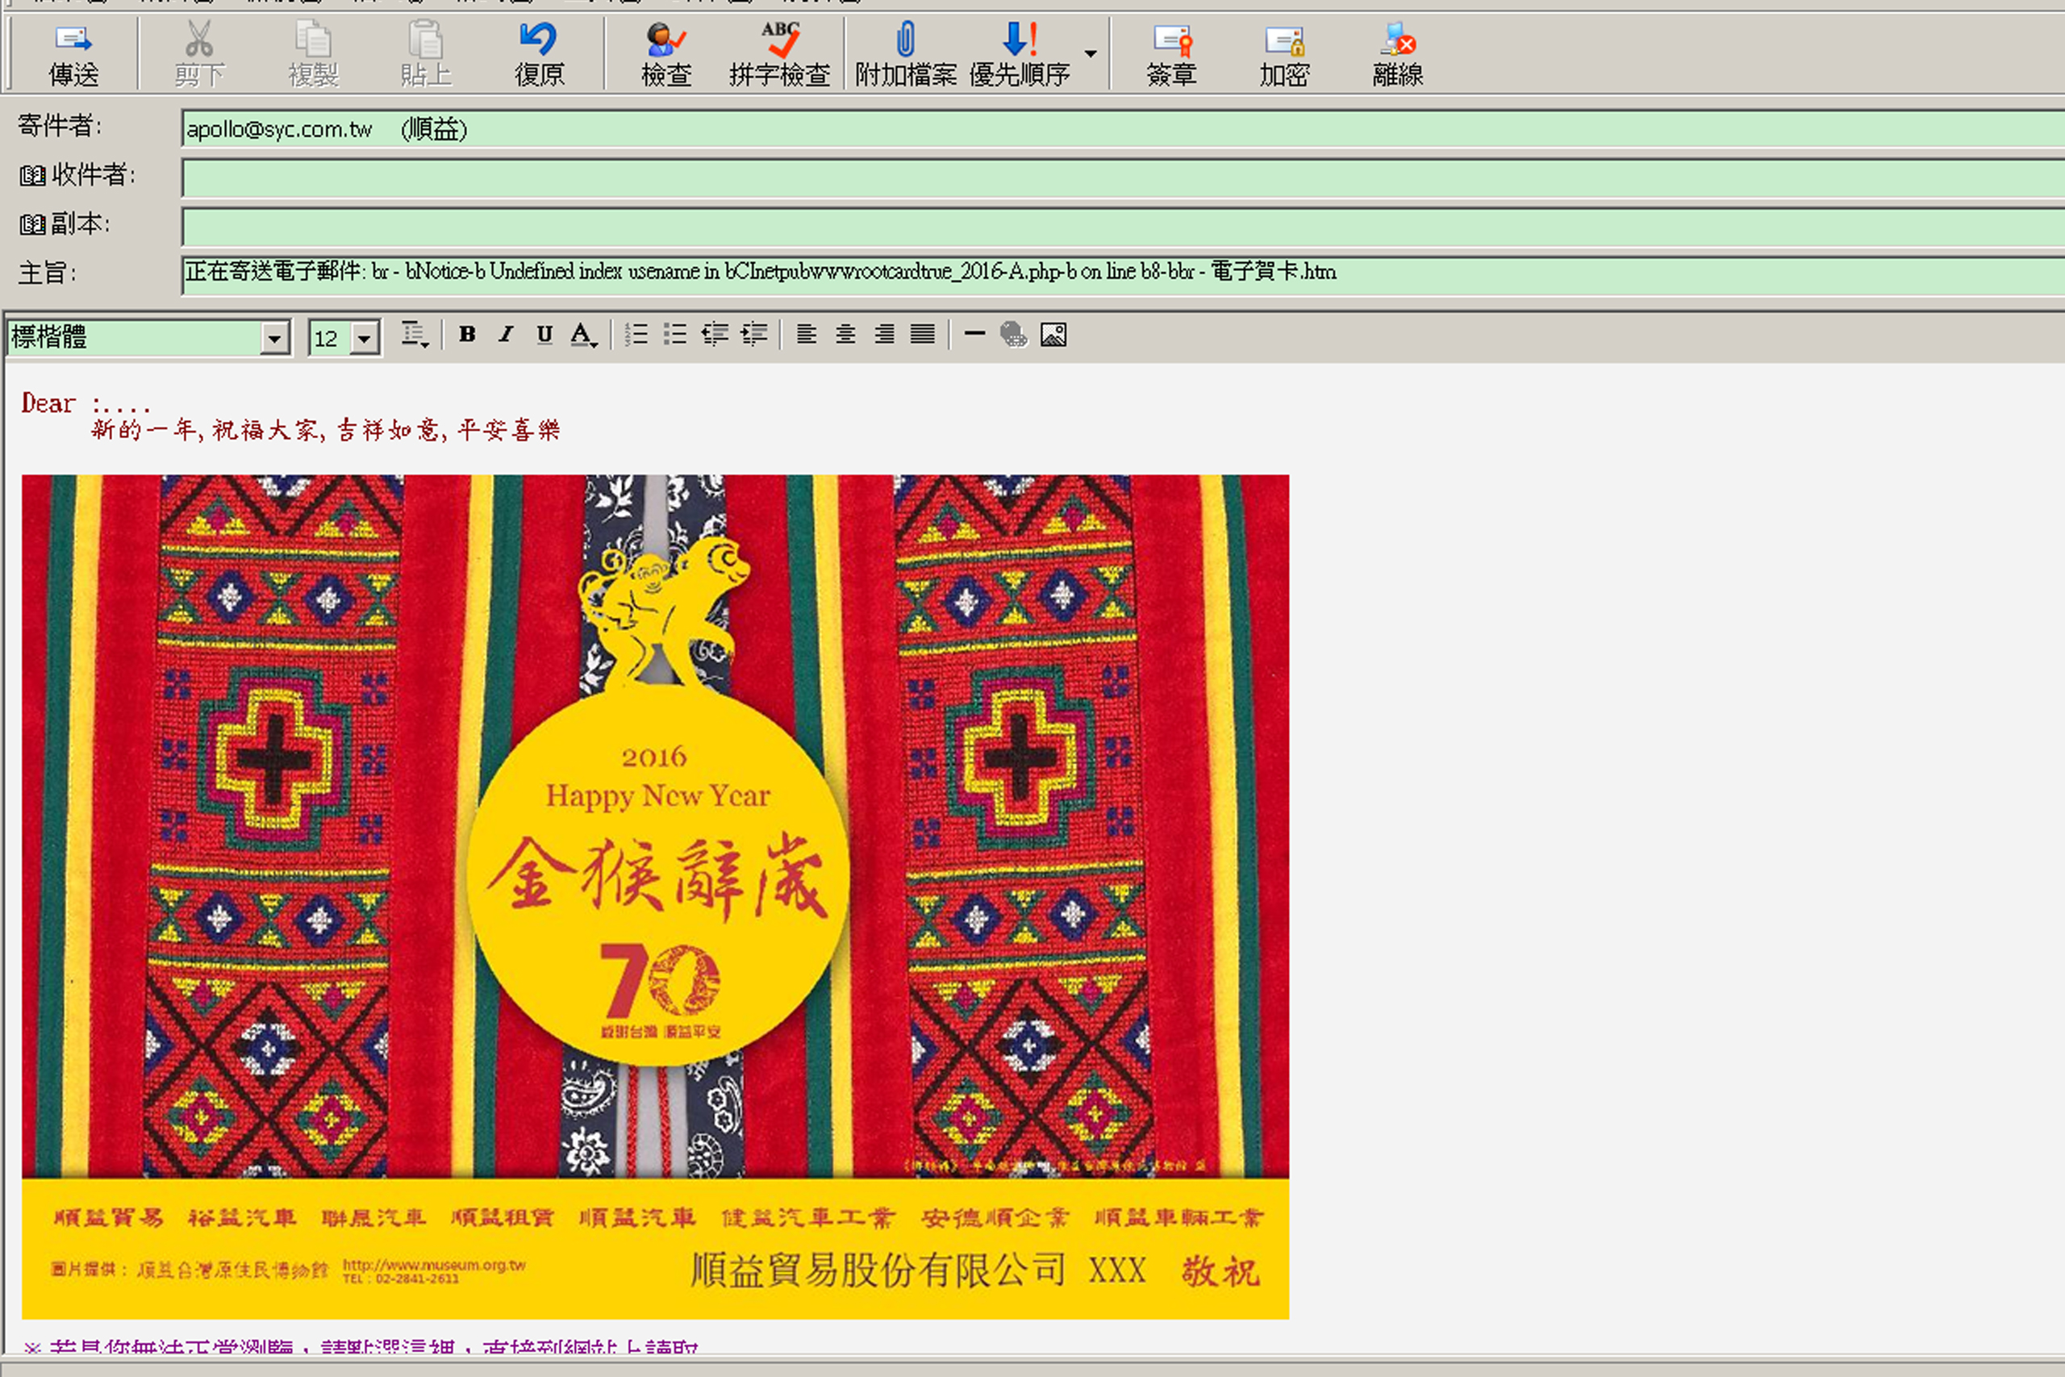This screenshot has width=2065, height=1377.
Task: Open the 副本 address book icon
Action: [x=32, y=225]
